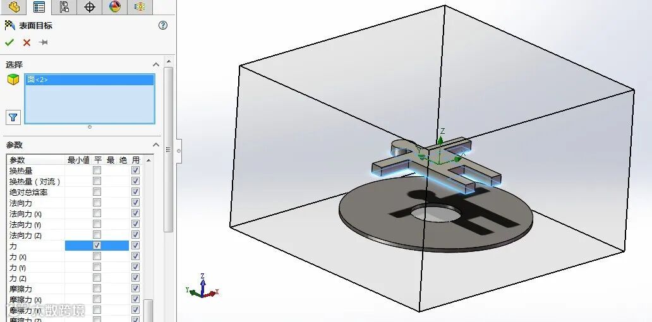The height and width of the screenshot is (322, 652).
Task: Enable average value for 摩擦力
Action: pos(97,289)
